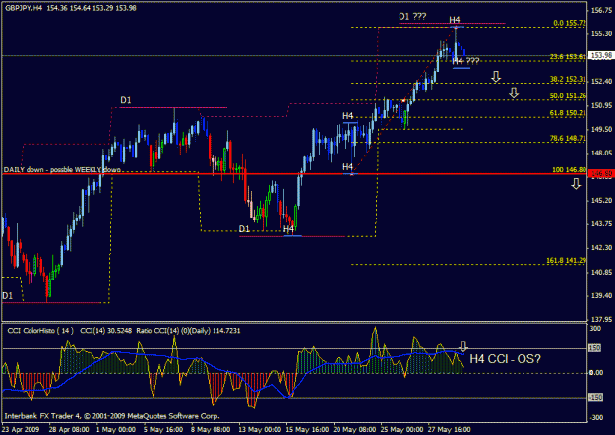Click the 150.95 price scale value
Screen dimensions: 615x435
[601, 105]
